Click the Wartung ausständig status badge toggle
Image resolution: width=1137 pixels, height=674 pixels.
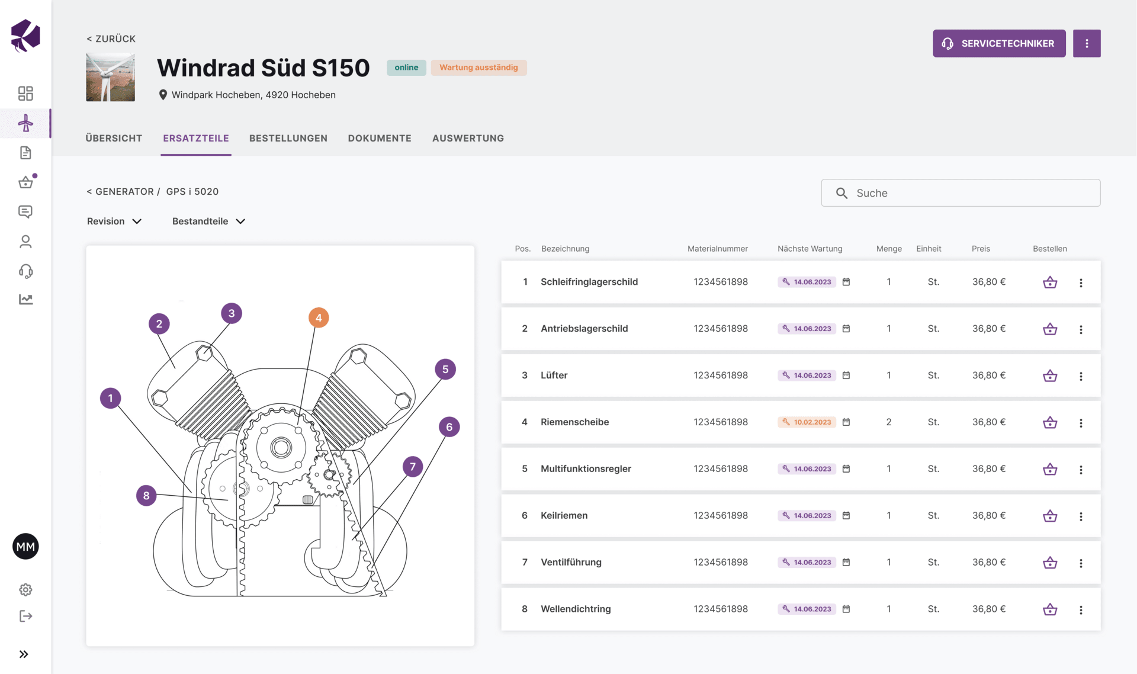tap(478, 68)
